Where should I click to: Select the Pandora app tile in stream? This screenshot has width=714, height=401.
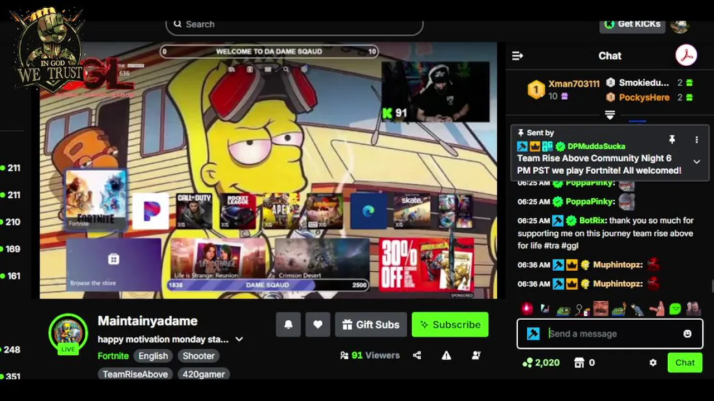(150, 211)
